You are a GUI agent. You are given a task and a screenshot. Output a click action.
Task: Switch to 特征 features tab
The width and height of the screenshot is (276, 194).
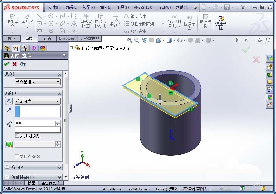tap(12, 38)
